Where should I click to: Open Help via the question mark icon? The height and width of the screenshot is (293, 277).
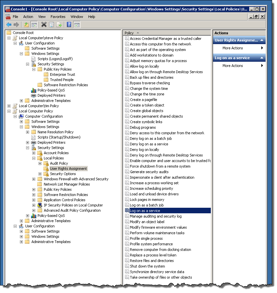pyautogui.click(x=69, y=24)
